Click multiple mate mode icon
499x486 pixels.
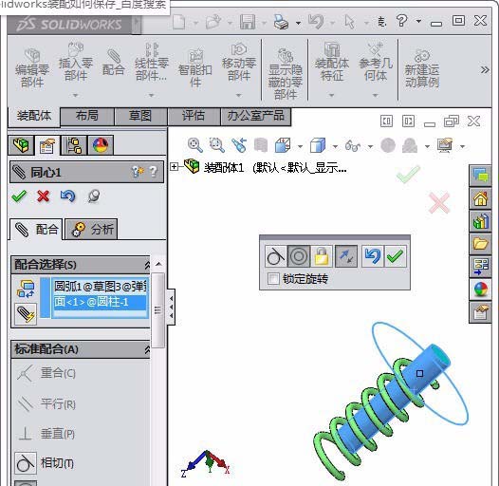(26, 314)
